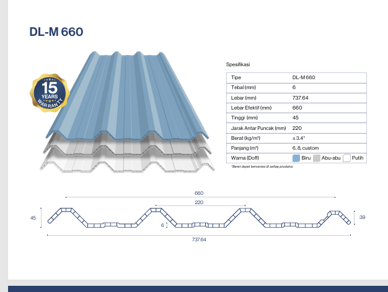The image size is (388, 292).
Task: Click the Tinggi (mm) label
Action: (244, 118)
